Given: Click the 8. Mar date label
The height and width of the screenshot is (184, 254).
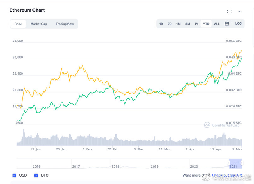Looking at the screenshot, I should (x=139, y=149).
